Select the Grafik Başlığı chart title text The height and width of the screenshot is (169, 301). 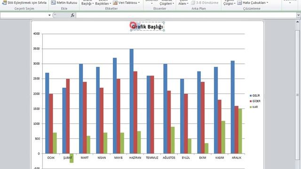(x=147, y=27)
